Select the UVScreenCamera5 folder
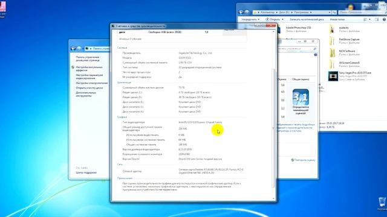387x217 pixels. [x=344, y=64]
